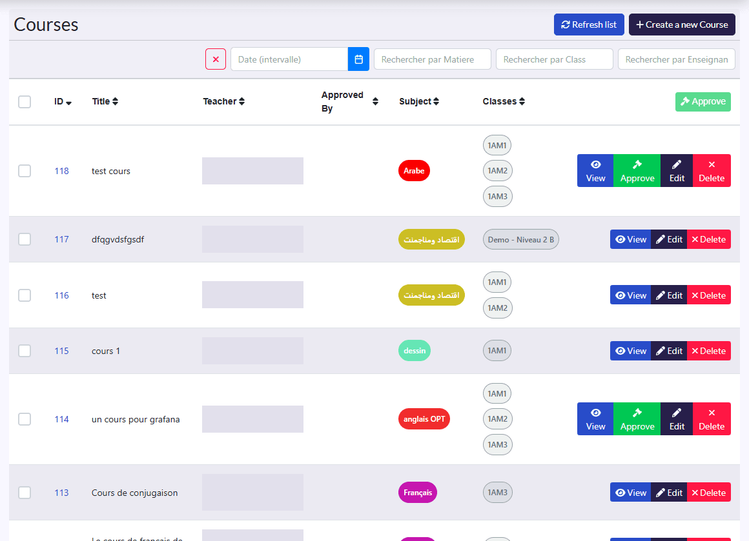
Task: Delete course 116 'test'
Action: click(x=709, y=295)
